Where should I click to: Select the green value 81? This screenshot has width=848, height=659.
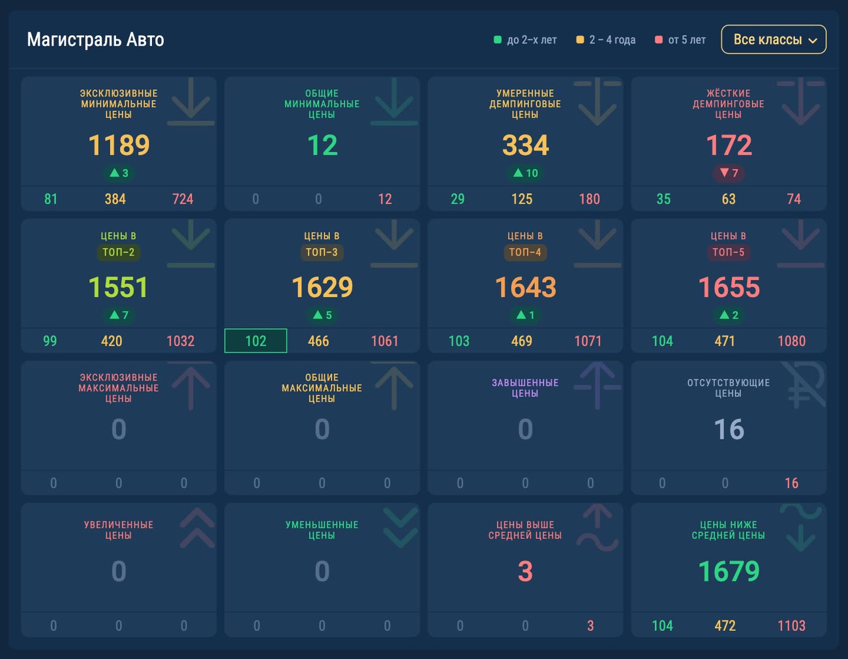pos(51,199)
